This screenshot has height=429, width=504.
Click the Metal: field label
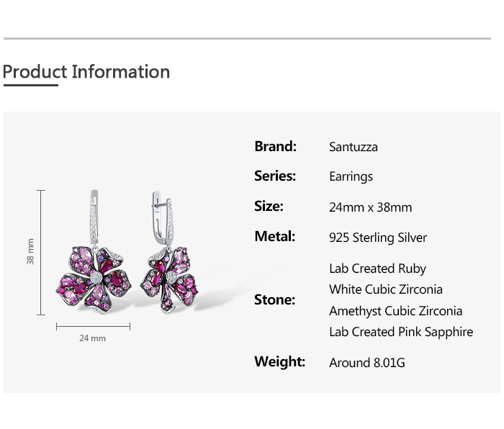pos(274,236)
